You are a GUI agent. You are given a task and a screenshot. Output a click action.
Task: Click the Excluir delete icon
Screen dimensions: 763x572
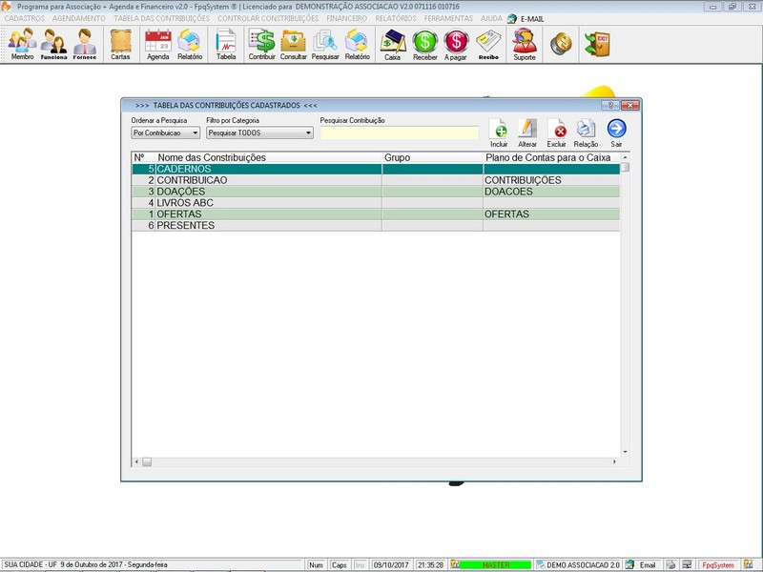556,133
